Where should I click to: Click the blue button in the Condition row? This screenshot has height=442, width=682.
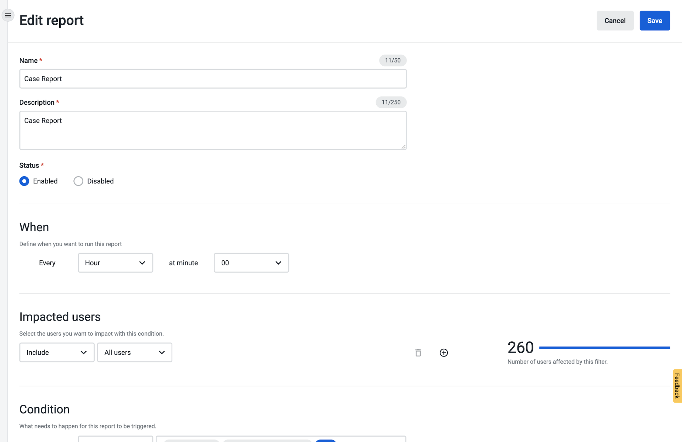point(326,440)
